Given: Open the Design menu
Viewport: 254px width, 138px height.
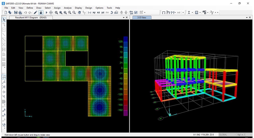Looking at the screenshot, I should tap(89, 8).
